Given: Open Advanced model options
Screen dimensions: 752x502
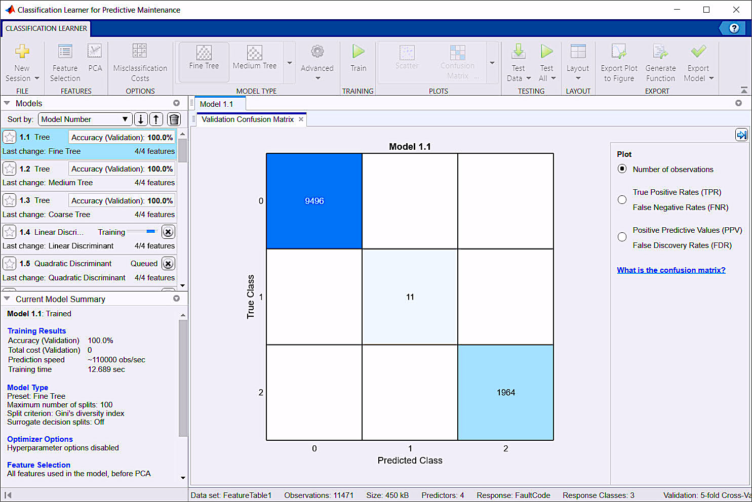Looking at the screenshot, I should [317, 62].
